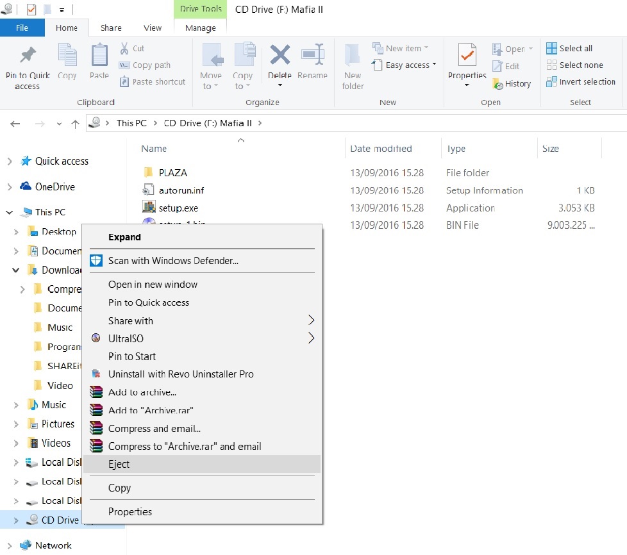
Task: Click the Properties checkmark icon
Action: click(467, 54)
